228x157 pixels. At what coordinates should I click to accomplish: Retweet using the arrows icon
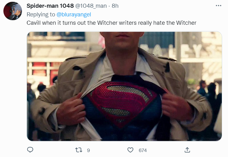(x=79, y=150)
